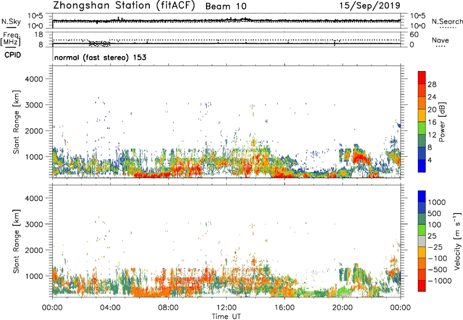Image resolution: width=463 pixels, height=320 pixels.
Task: Click the 04:00 time axis label
Action: [x=111, y=308]
